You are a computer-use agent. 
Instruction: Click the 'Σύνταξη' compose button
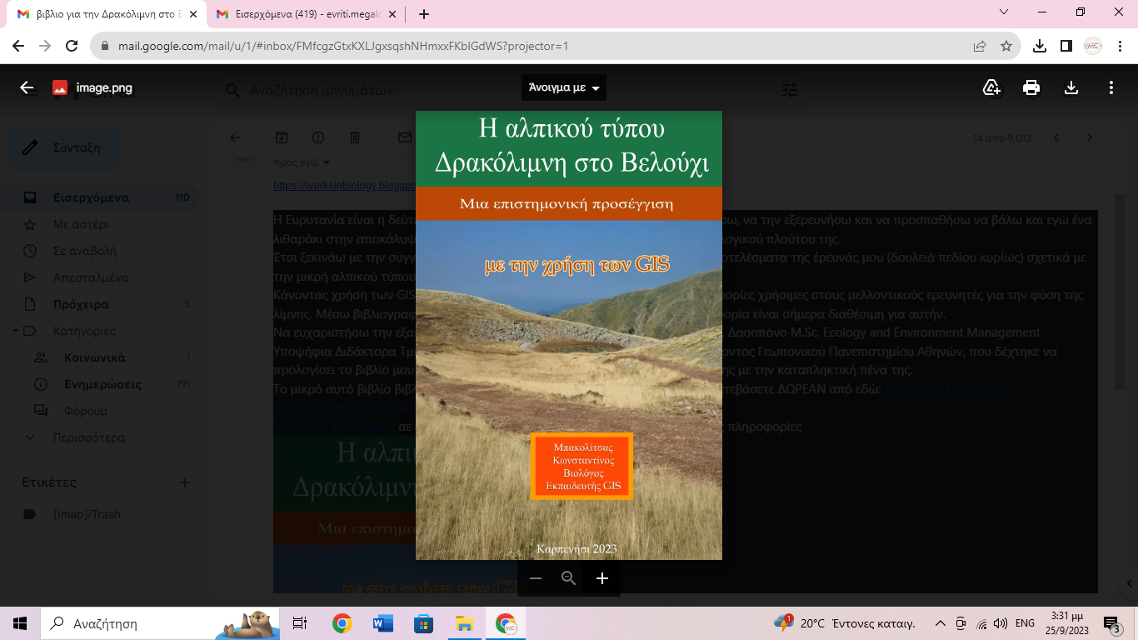click(x=63, y=147)
